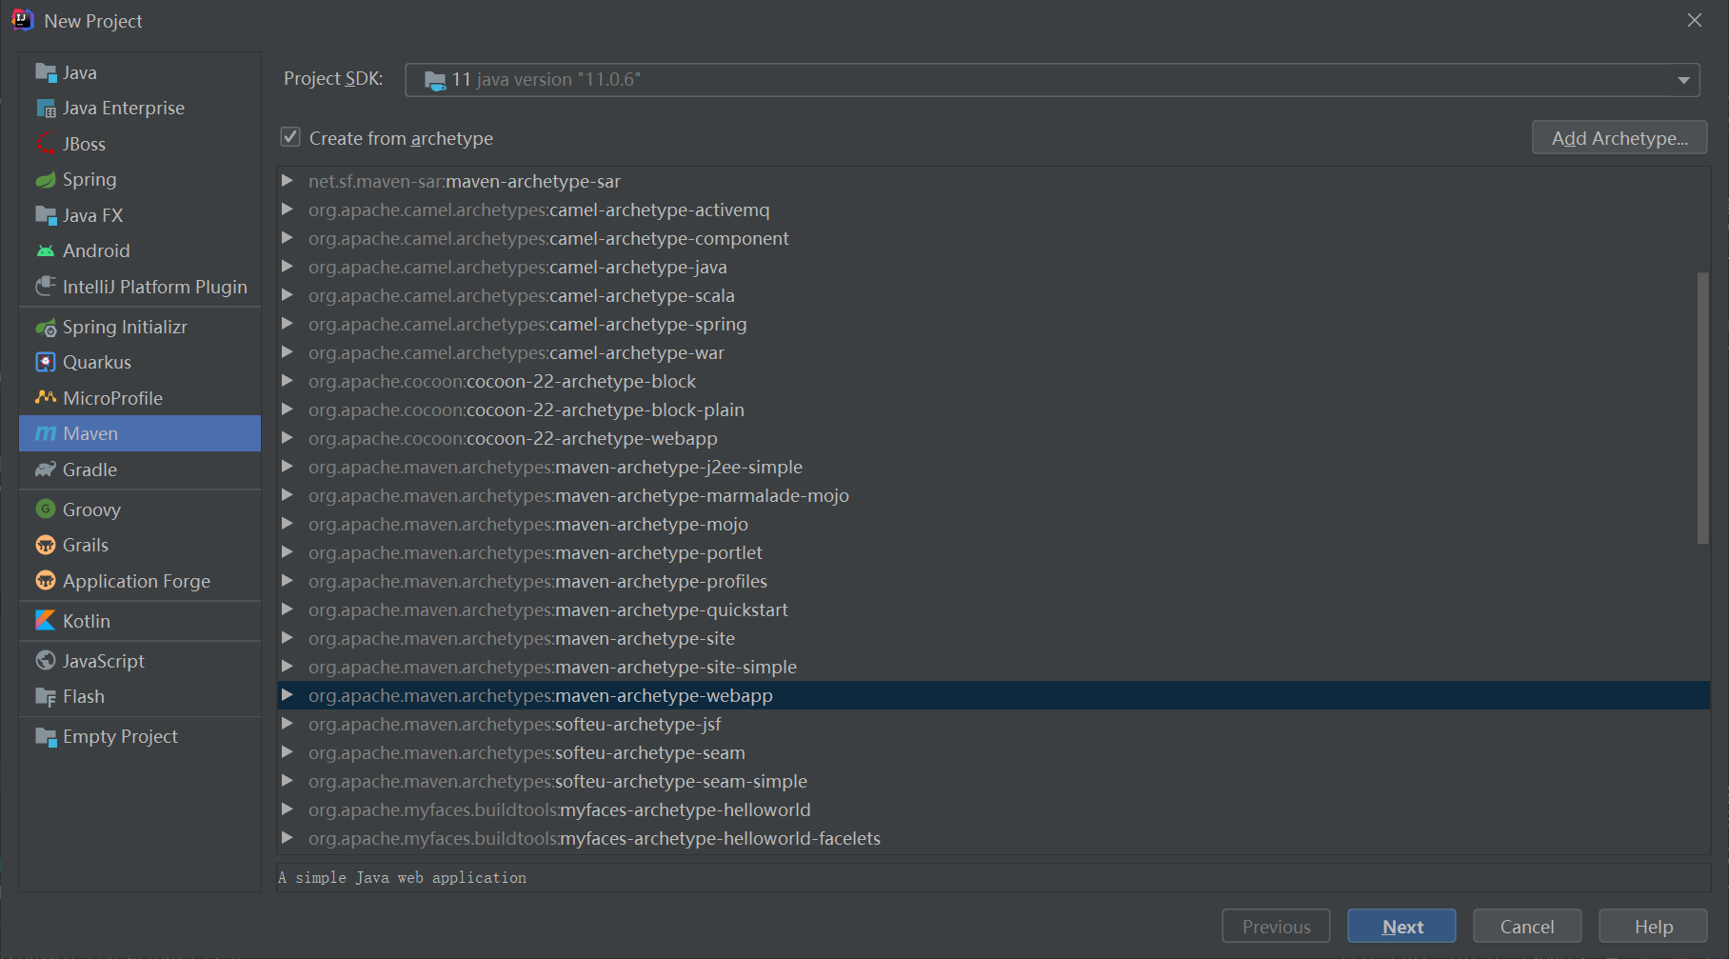Select Empty Project entry

[140, 736]
